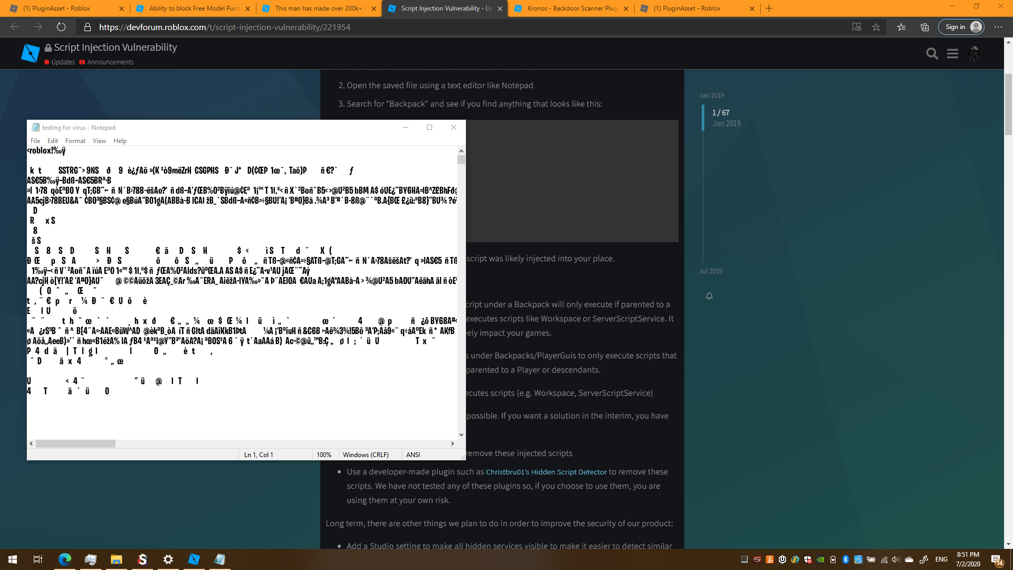Click the volume speaker tray icon
Viewport: 1013px width, 570px height.
[896, 559]
